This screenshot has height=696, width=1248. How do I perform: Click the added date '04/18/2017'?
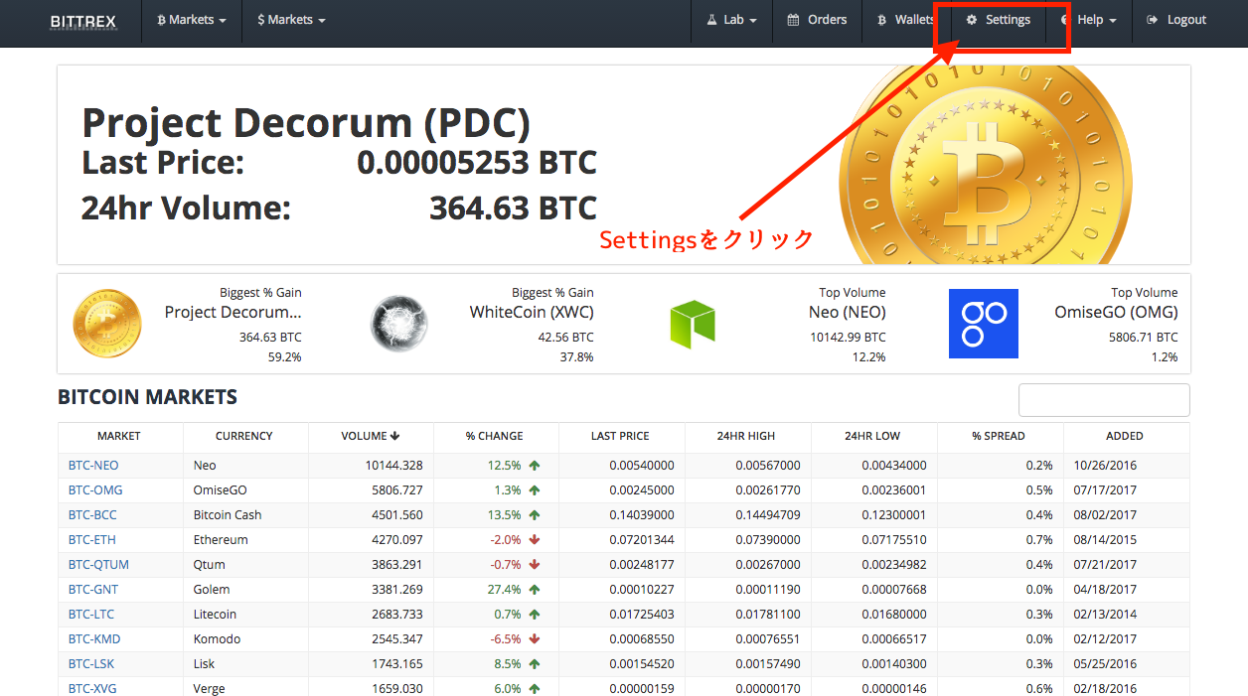click(x=1105, y=589)
